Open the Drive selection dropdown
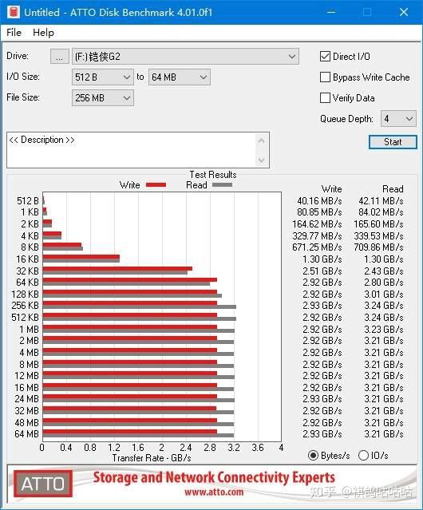This screenshot has height=510, width=423. tap(185, 57)
